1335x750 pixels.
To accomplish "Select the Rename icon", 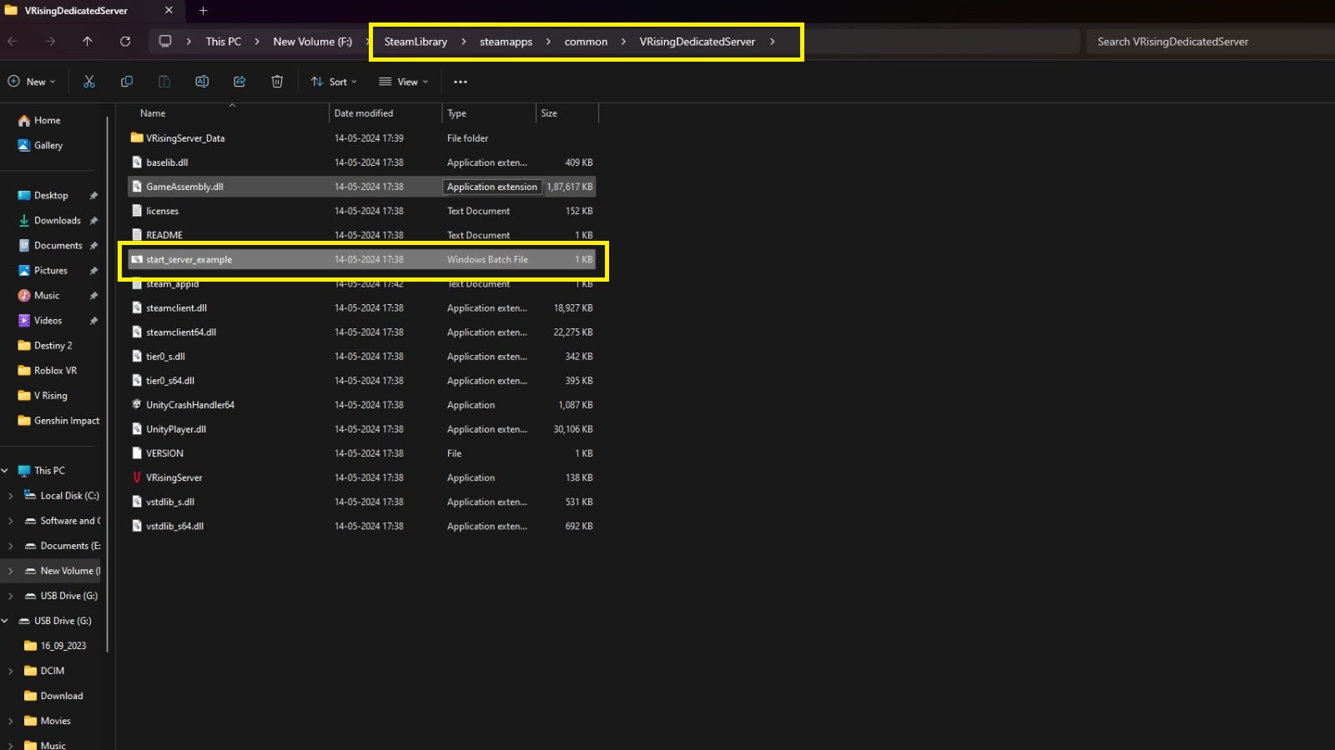I will (202, 81).
